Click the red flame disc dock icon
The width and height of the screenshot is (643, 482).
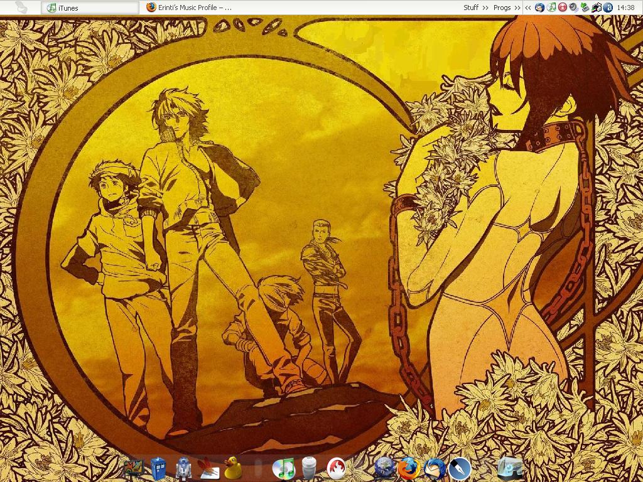337,468
